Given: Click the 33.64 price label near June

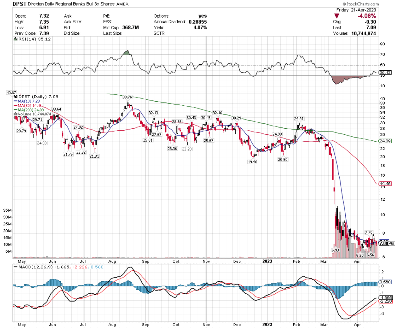Looking at the screenshot, I should click(x=56, y=109).
